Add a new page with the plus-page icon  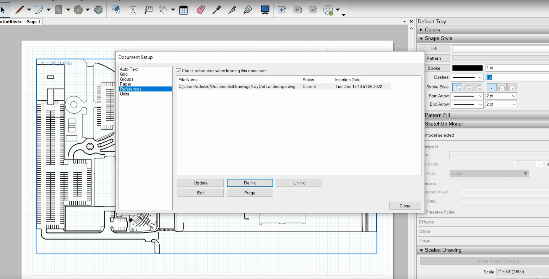point(282,10)
